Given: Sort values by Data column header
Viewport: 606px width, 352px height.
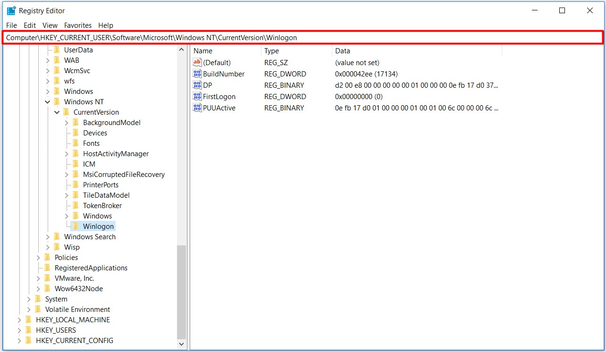Looking at the screenshot, I should [417, 50].
